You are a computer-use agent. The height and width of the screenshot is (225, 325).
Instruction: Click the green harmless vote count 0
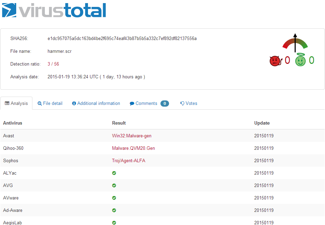coord(312,60)
